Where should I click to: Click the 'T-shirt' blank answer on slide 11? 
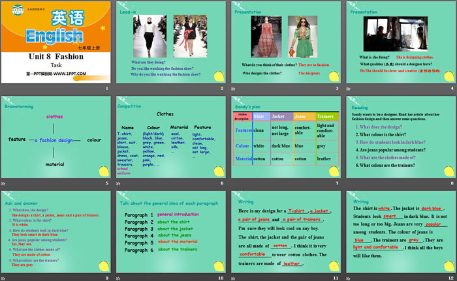click(x=296, y=211)
